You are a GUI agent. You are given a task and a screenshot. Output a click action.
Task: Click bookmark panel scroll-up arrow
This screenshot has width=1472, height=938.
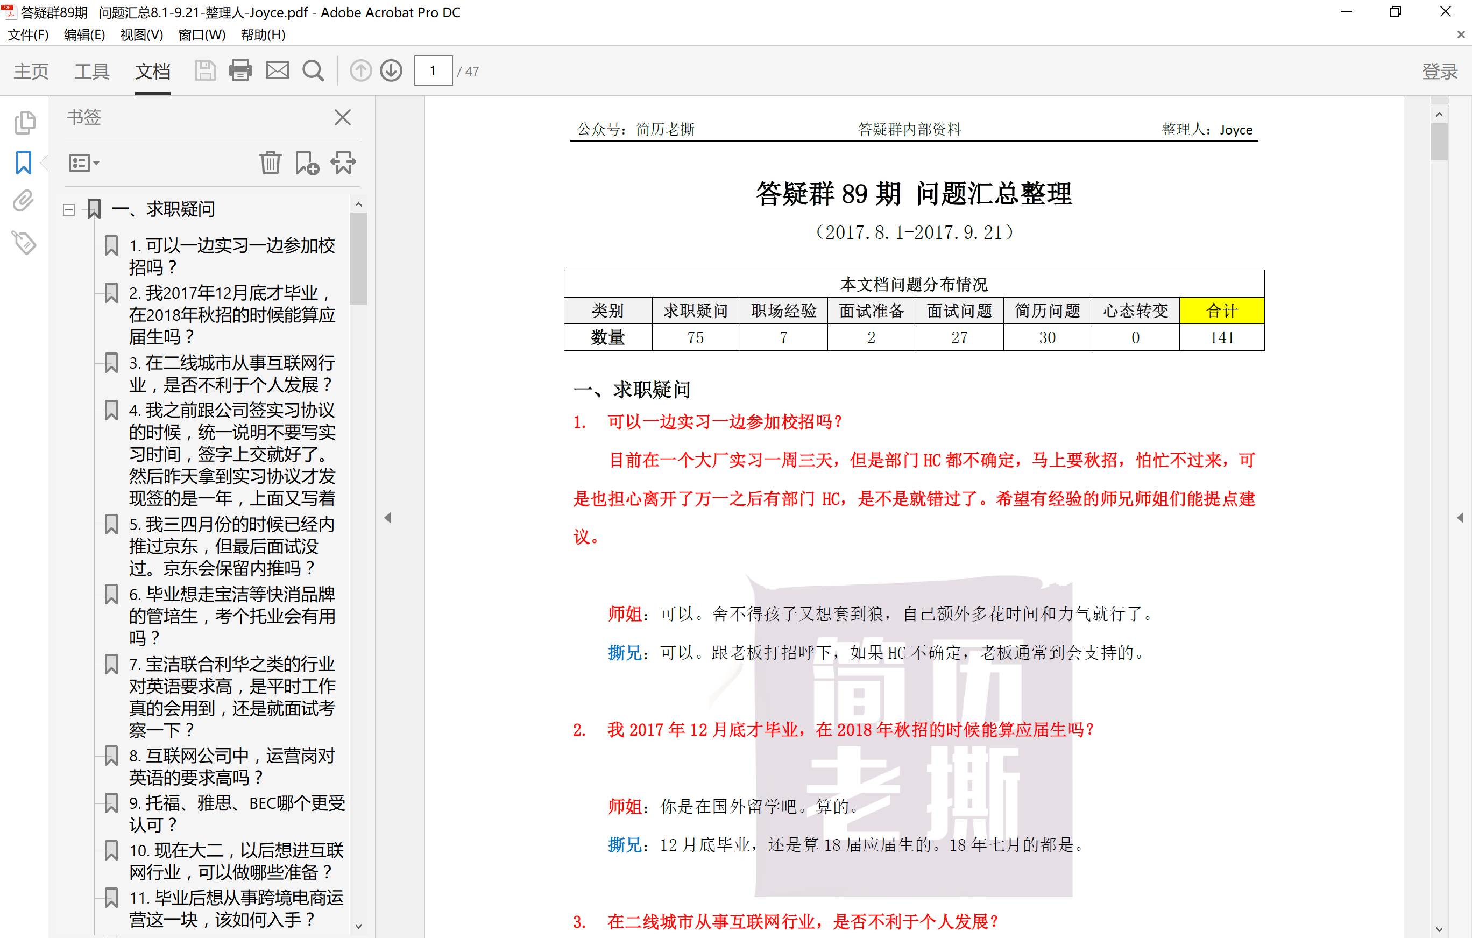(358, 203)
